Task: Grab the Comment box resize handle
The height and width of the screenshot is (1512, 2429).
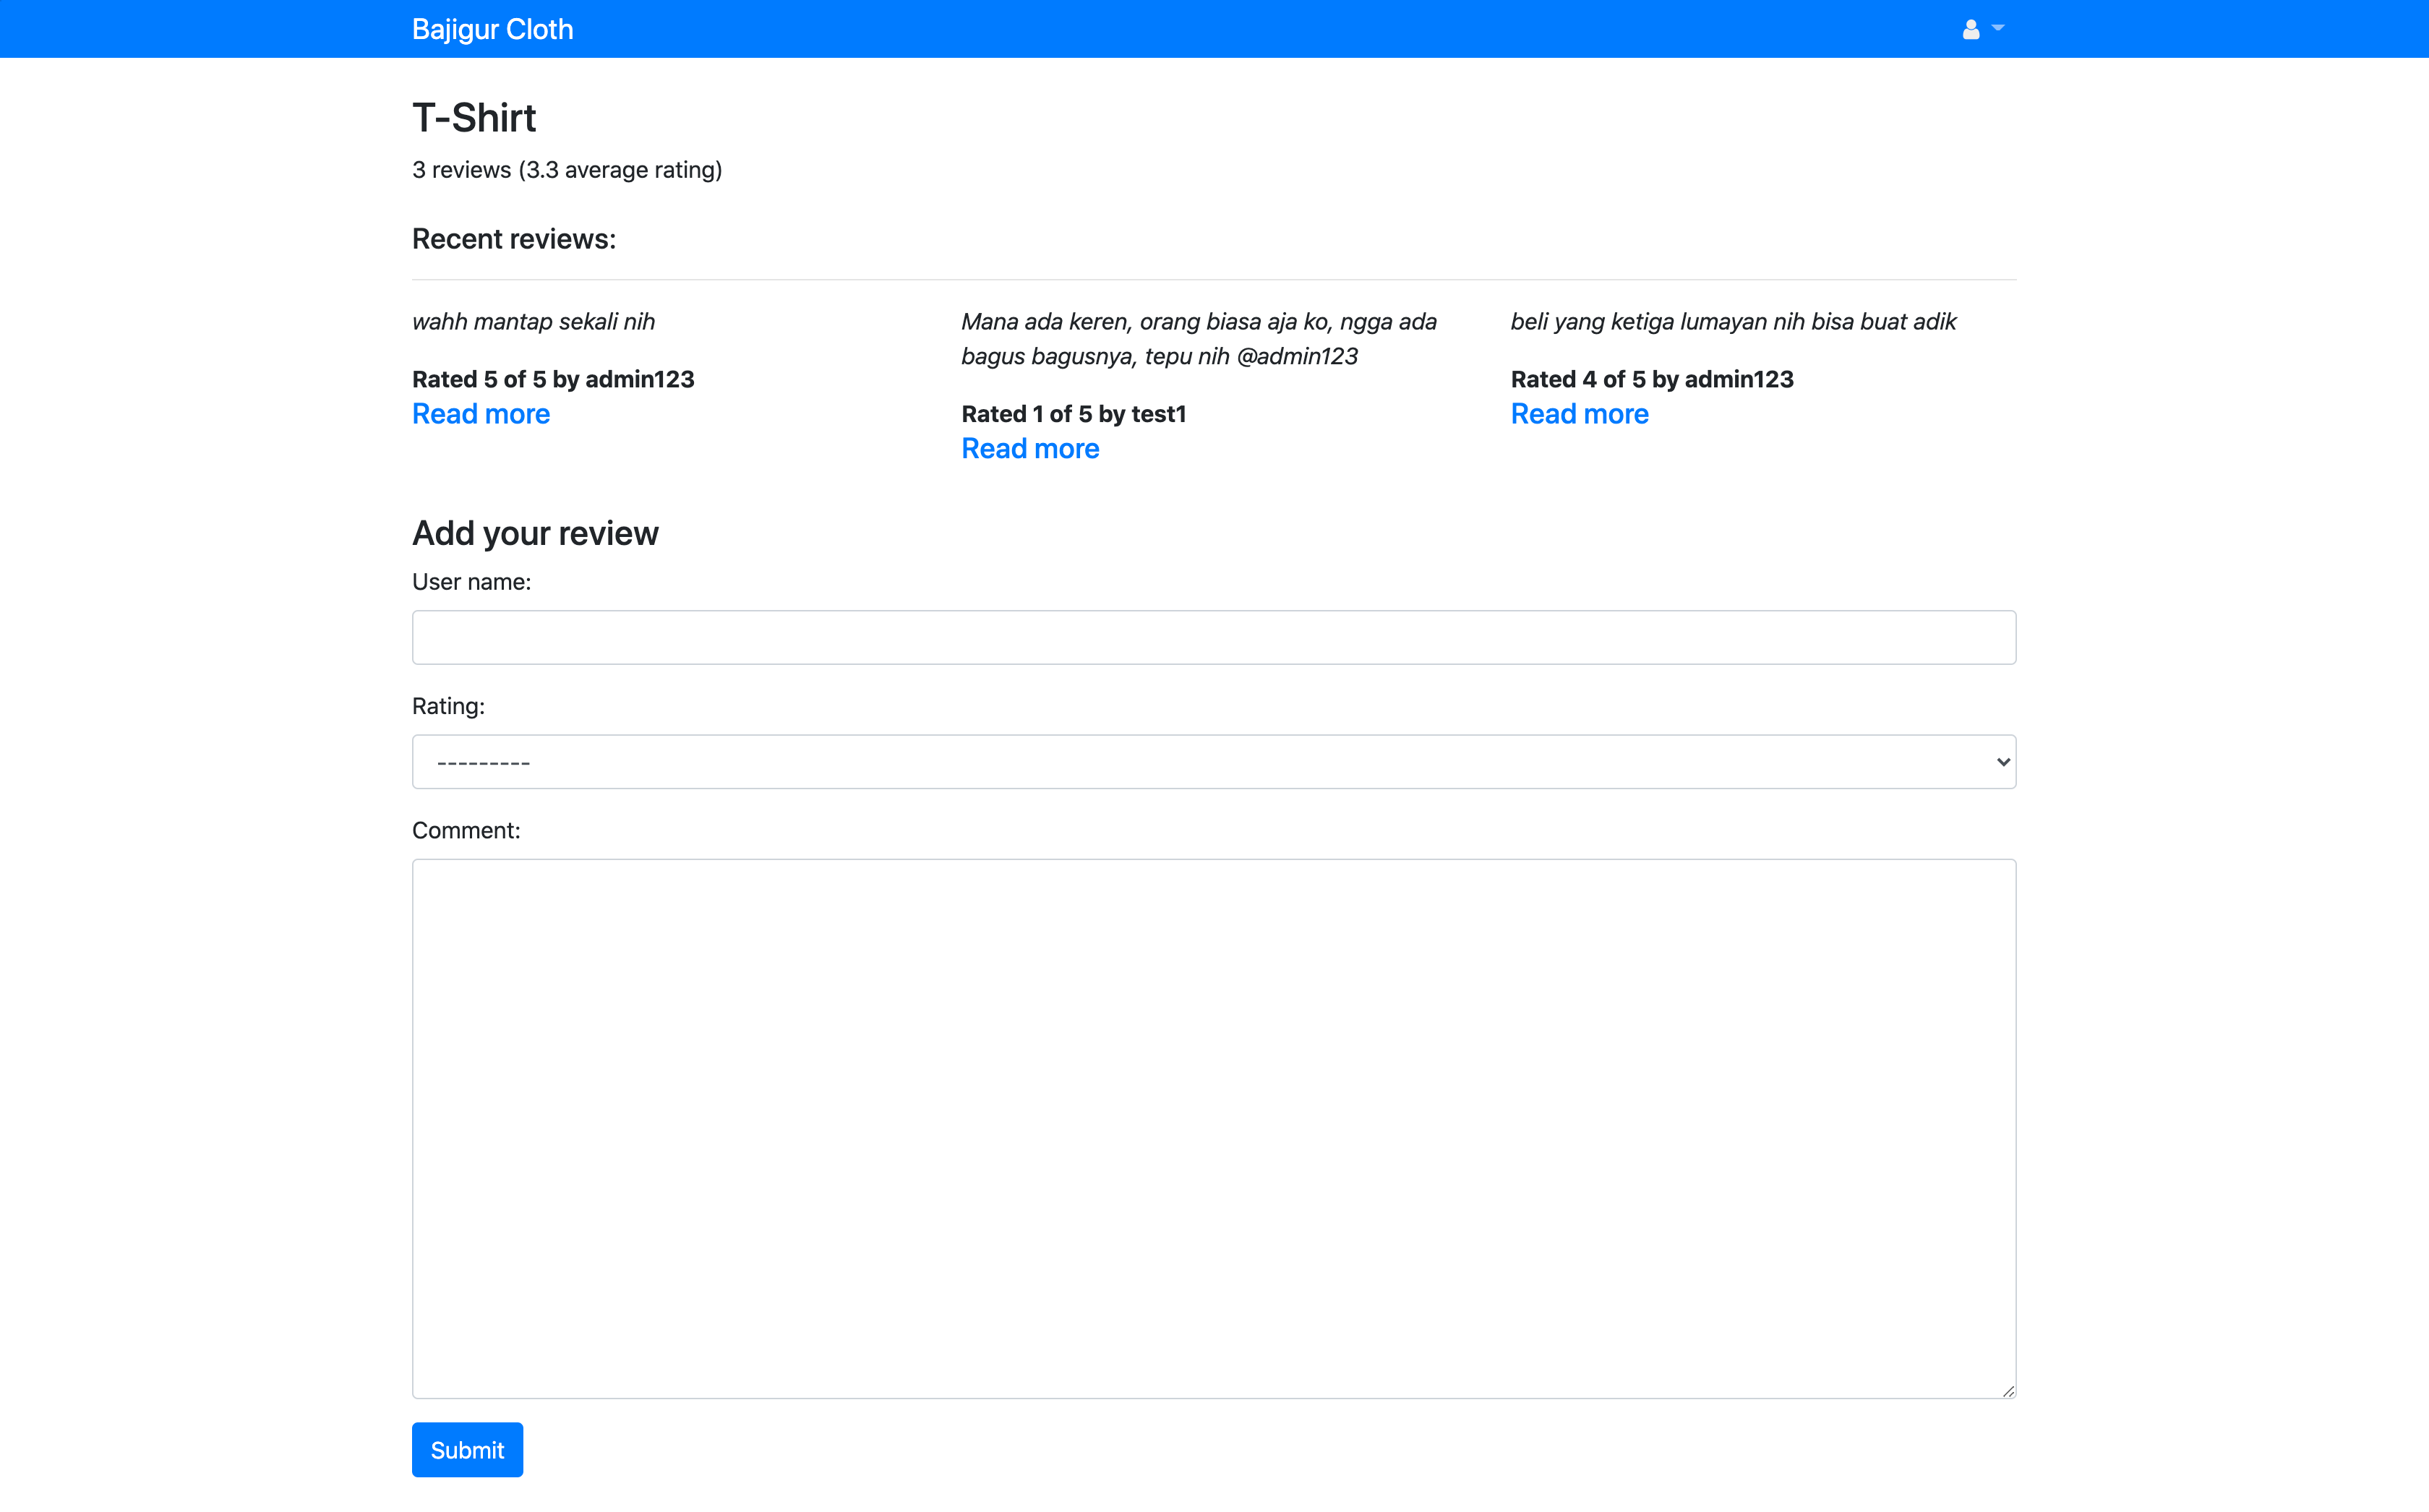Action: pyautogui.click(x=2008, y=1391)
